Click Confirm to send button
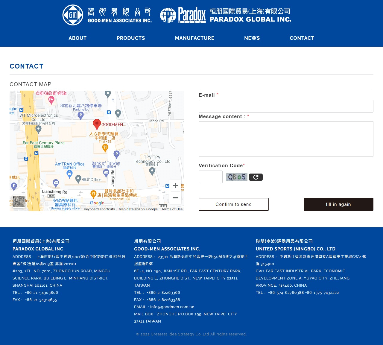The height and width of the screenshot is (345, 383). tap(234, 204)
